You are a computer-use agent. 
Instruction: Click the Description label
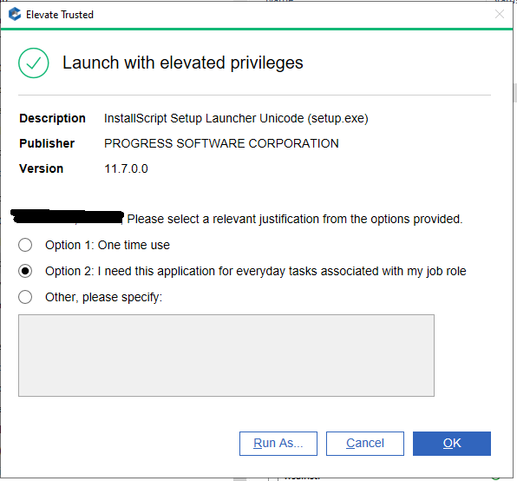pos(52,118)
